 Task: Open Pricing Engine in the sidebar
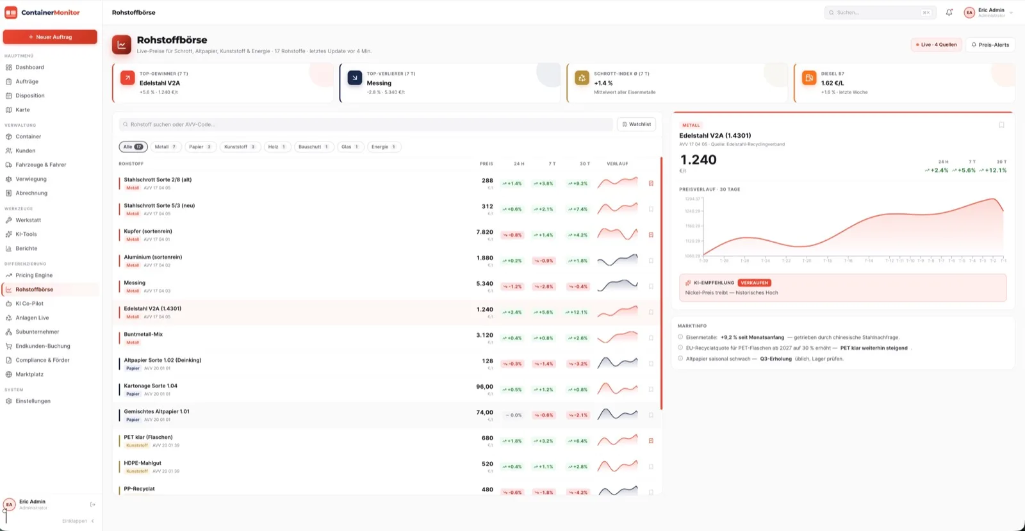tap(34, 275)
